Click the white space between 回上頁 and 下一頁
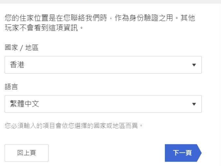 tap(107, 153)
